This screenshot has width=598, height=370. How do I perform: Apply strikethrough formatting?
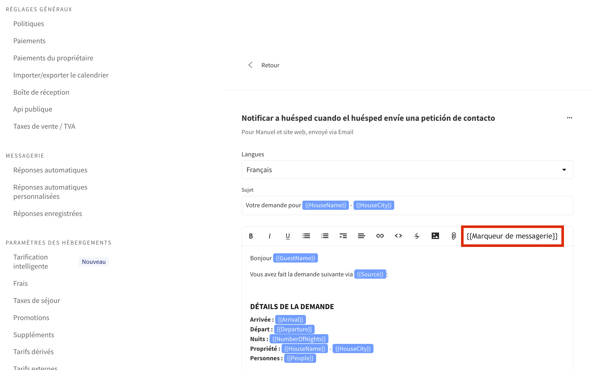[x=417, y=236]
